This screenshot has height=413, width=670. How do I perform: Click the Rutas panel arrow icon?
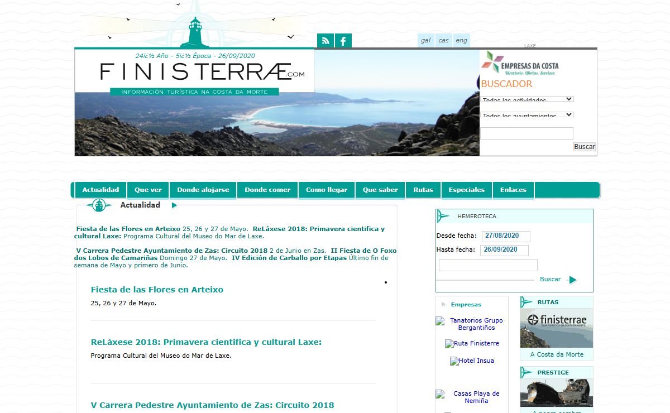(526, 302)
